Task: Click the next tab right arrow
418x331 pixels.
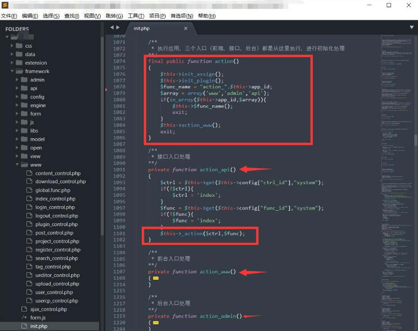Action: pos(117,27)
